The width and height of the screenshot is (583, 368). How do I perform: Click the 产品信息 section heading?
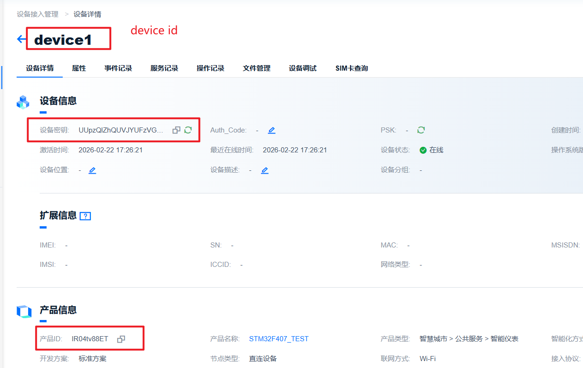point(58,310)
